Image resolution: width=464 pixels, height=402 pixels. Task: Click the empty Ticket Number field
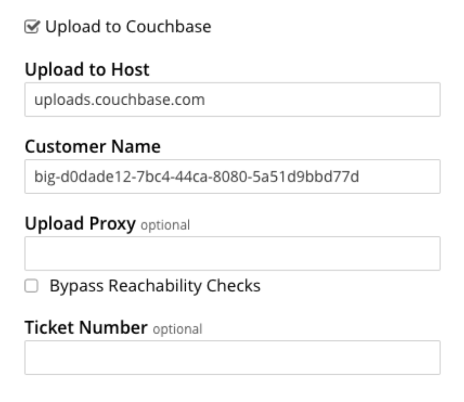tap(232, 357)
